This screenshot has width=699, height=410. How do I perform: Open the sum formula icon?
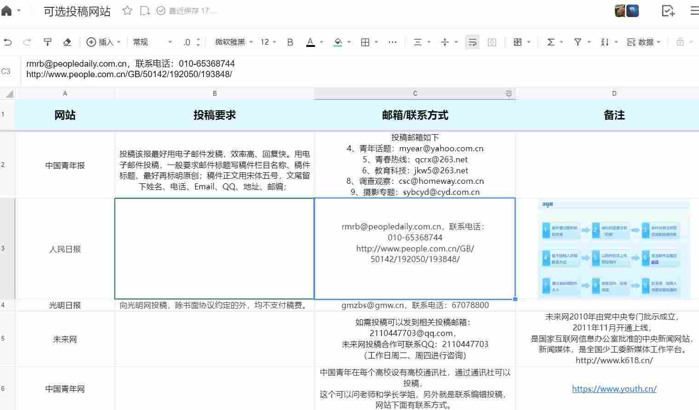click(x=550, y=42)
